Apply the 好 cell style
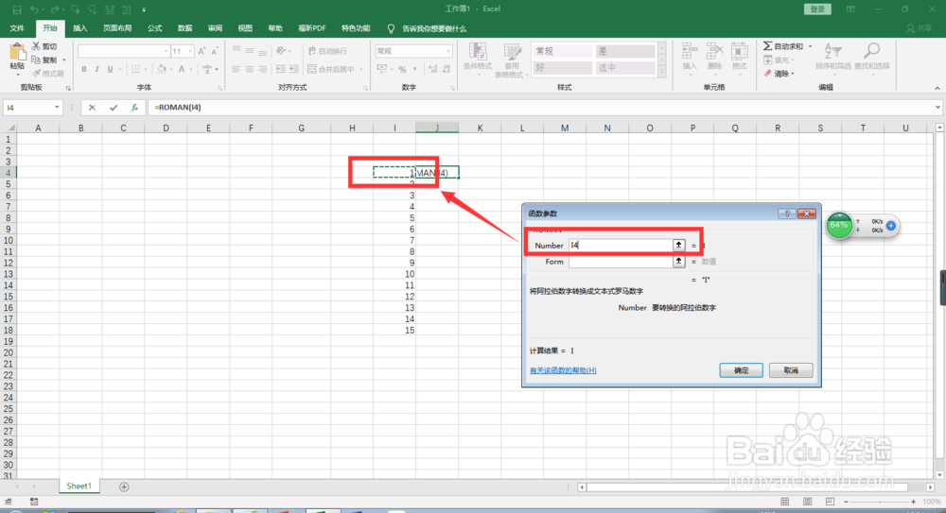This screenshot has height=513, width=946. [x=562, y=67]
